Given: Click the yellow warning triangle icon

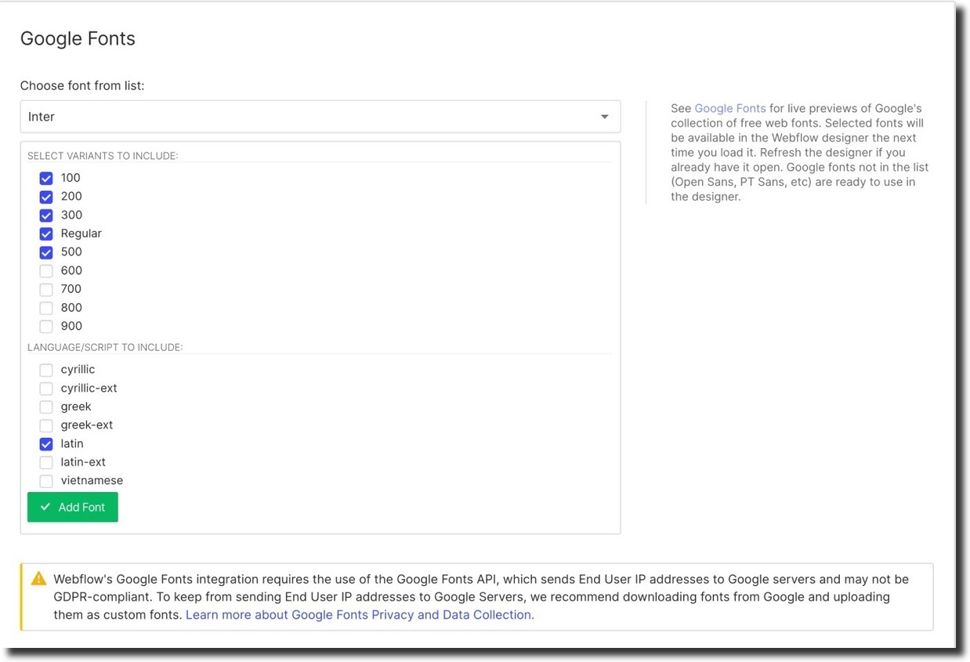Looking at the screenshot, I should [x=37, y=578].
